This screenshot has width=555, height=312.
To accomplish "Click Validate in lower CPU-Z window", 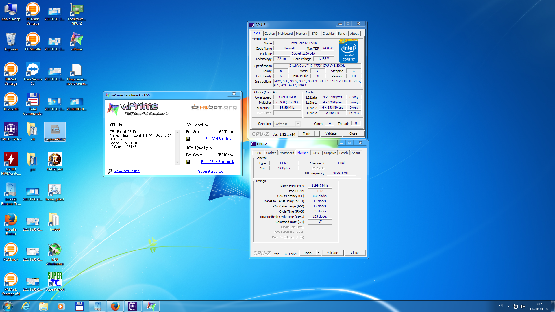I will pyautogui.click(x=332, y=253).
